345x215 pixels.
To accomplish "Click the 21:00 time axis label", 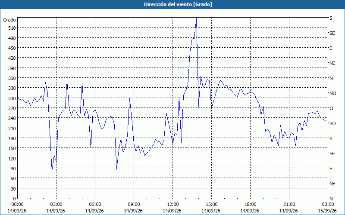I will click(289, 205).
